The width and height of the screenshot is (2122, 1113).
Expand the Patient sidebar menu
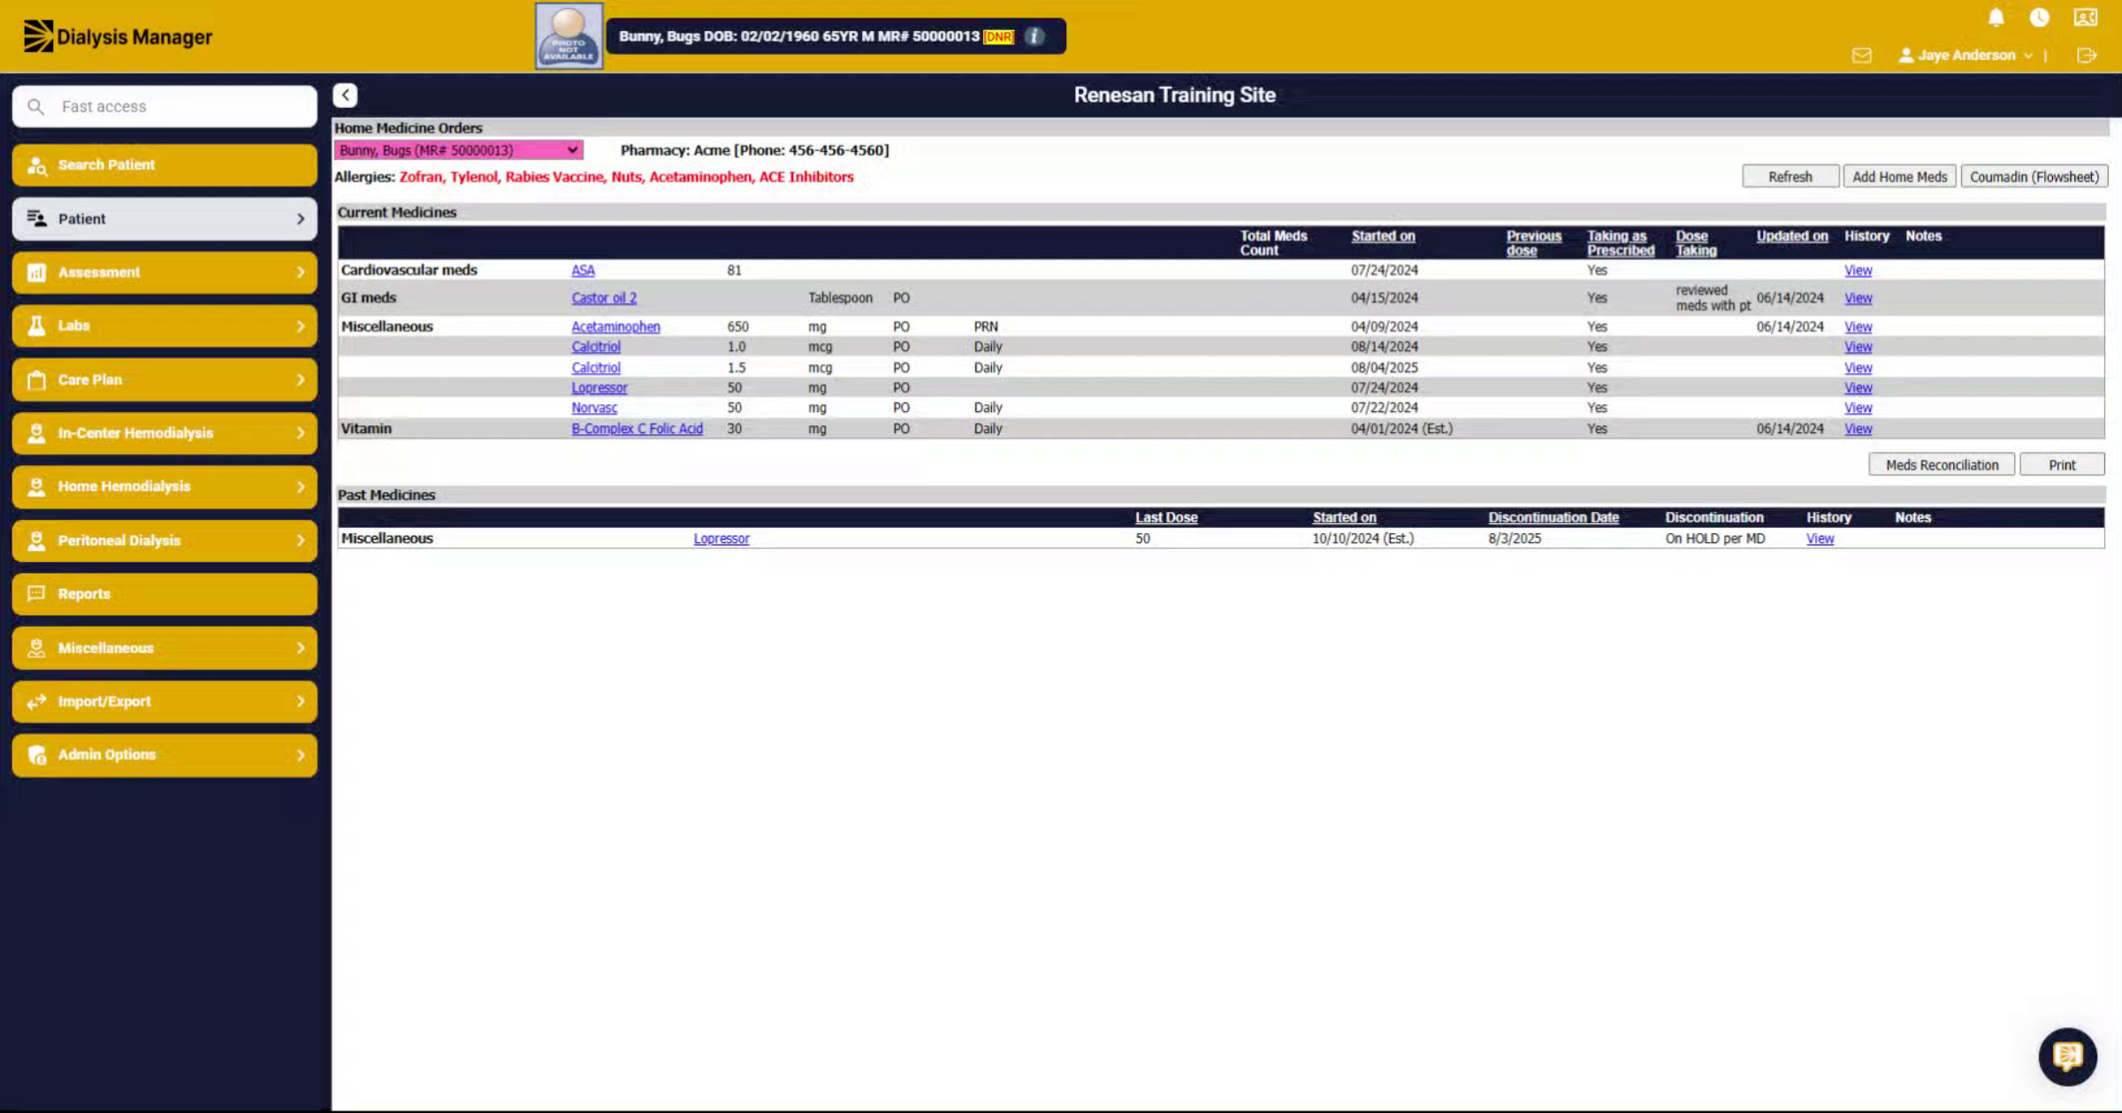click(164, 218)
